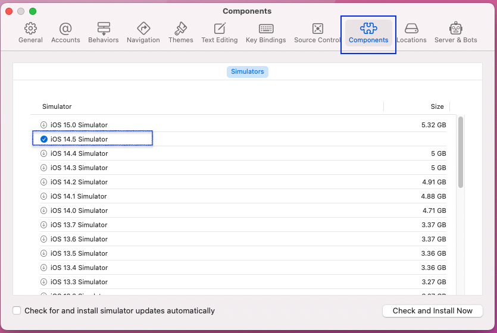
Task: Open Source Control preferences
Action: point(317,33)
